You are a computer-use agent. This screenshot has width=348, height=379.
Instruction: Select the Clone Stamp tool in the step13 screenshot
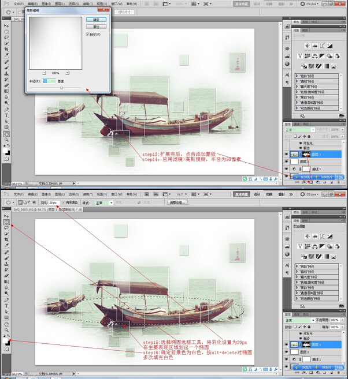6,73
